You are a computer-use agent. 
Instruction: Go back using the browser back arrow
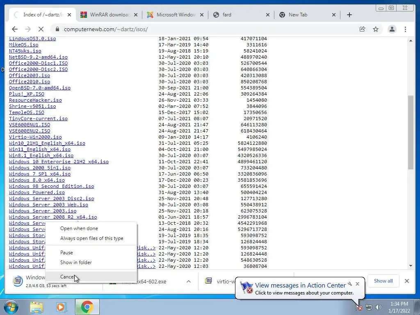coord(15,29)
